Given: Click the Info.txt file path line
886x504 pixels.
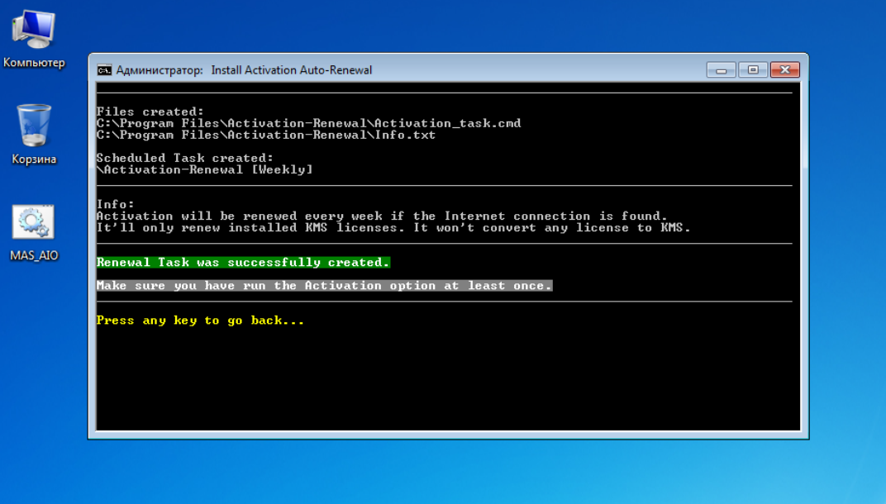Looking at the screenshot, I should pyautogui.click(x=265, y=135).
